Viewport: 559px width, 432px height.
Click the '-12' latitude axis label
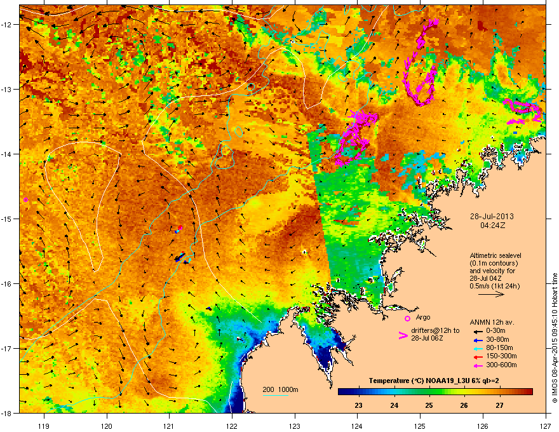tap(6, 24)
